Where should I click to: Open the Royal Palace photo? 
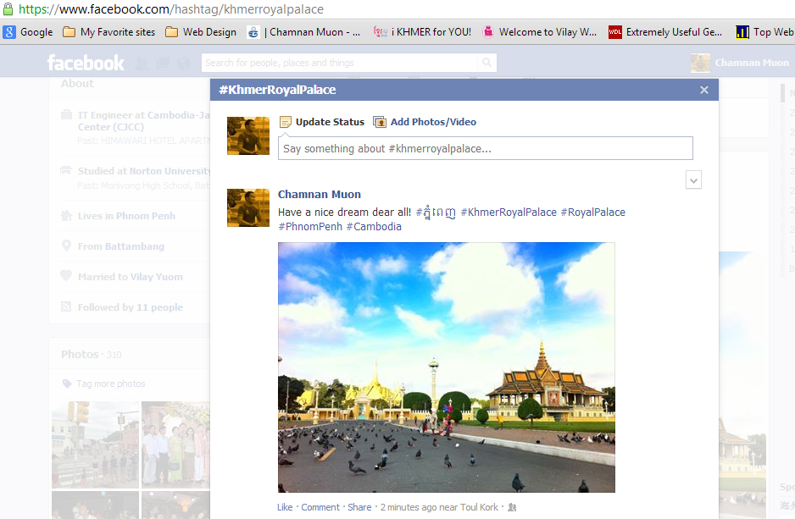tap(446, 367)
